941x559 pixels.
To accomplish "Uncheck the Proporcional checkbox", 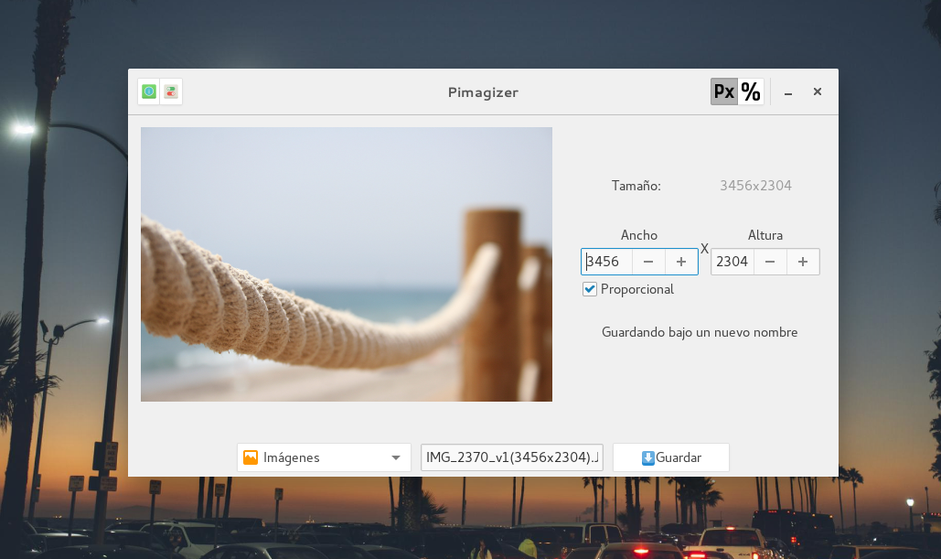I will click(x=590, y=289).
